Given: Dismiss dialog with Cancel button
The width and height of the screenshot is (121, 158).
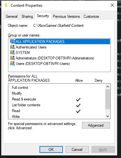Looking at the screenshot, I should pos(77,150).
